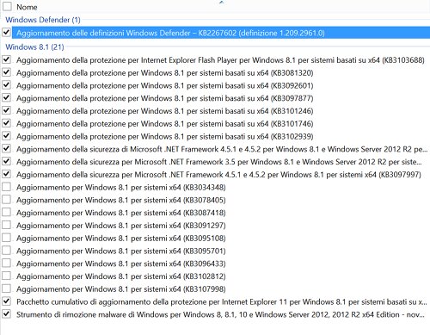The height and width of the screenshot is (335, 430).
Task: Select the row text 'Aggiornamento per Windows 8.1 per sistemi x64 (KB3107998)'
Action: tap(121, 289)
